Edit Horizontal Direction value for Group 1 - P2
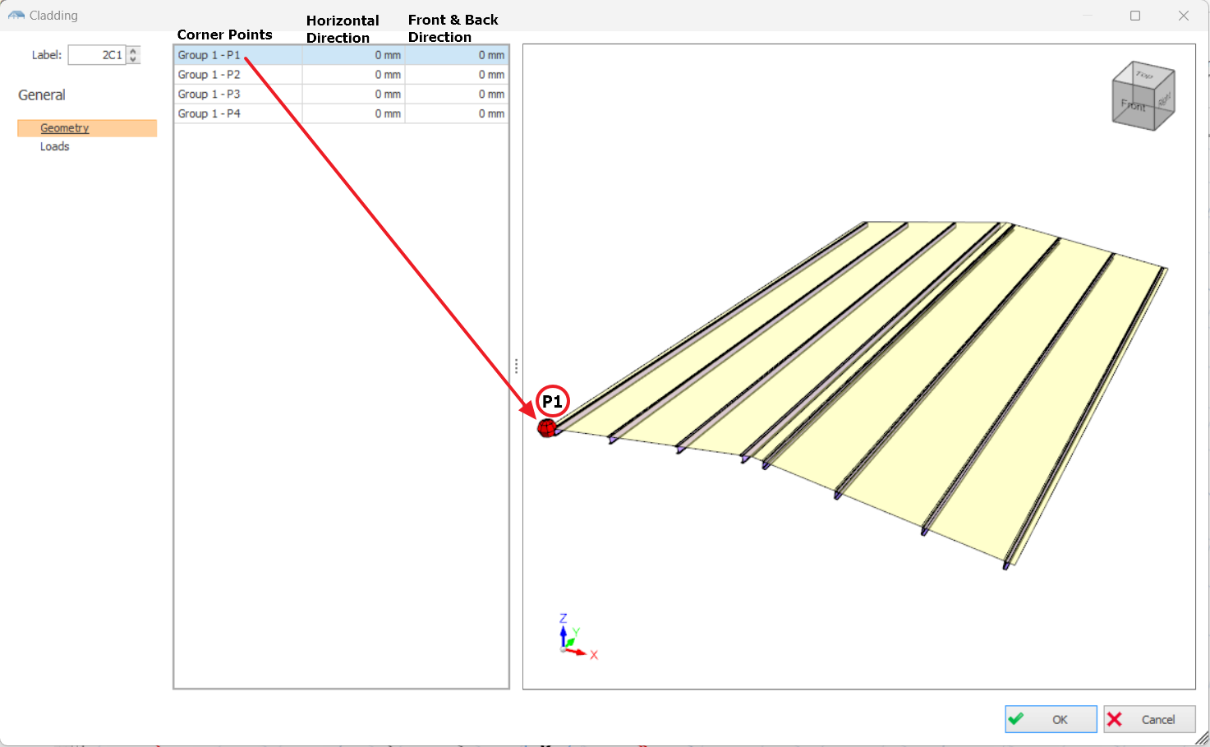 (x=354, y=75)
